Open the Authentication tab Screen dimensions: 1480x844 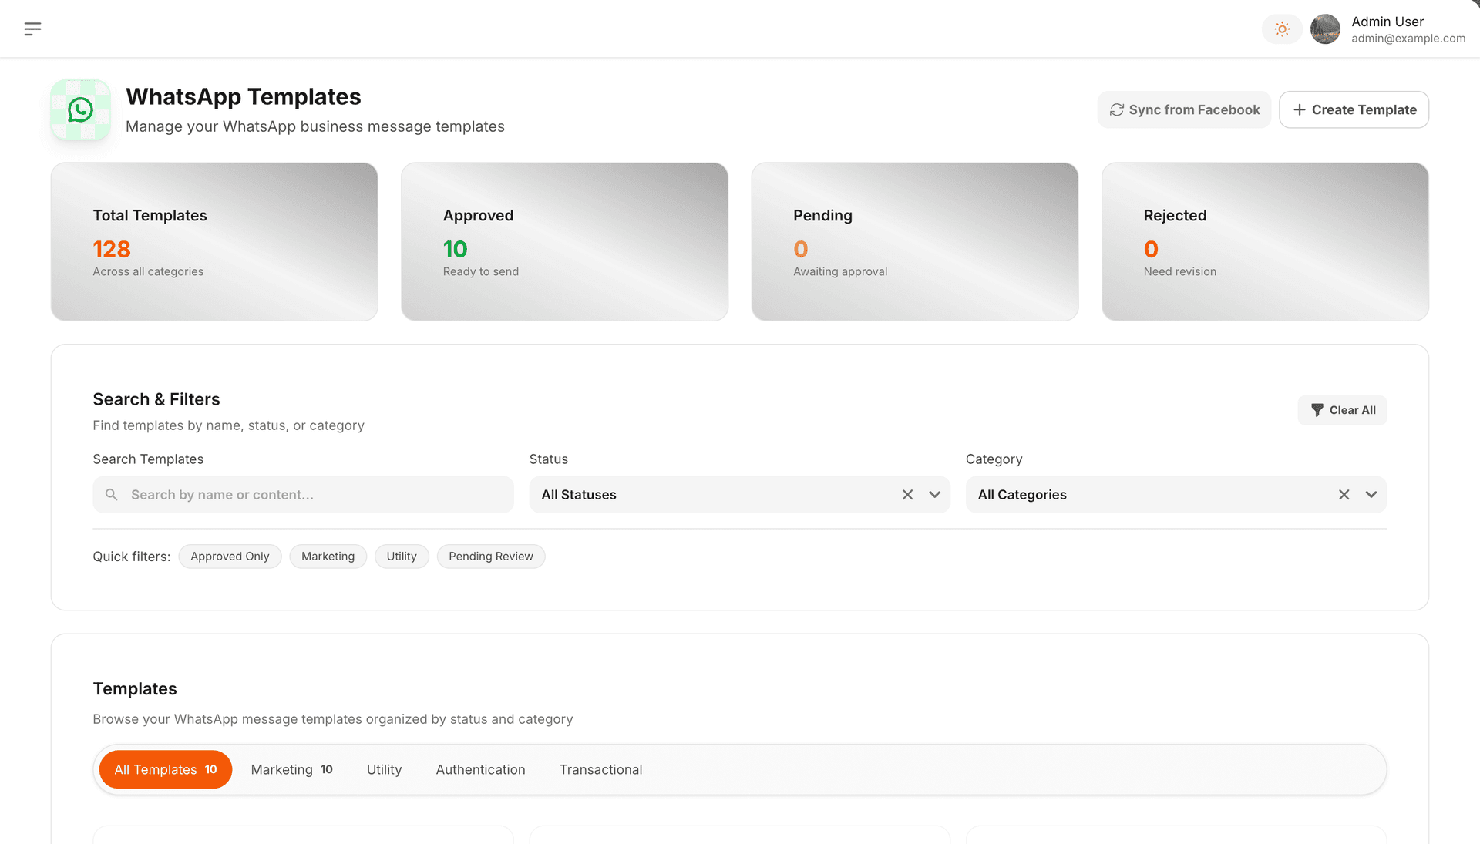pos(480,769)
